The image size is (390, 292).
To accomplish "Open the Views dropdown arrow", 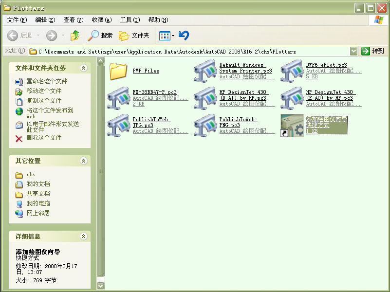I will pyautogui.click(x=173, y=36).
